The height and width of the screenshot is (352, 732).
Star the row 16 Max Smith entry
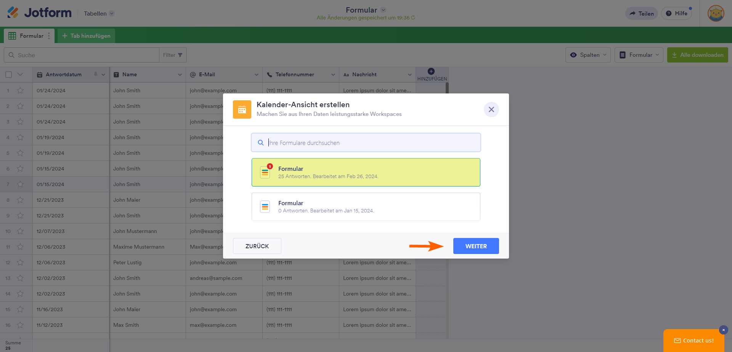pyautogui.click(x=20, y=325)
